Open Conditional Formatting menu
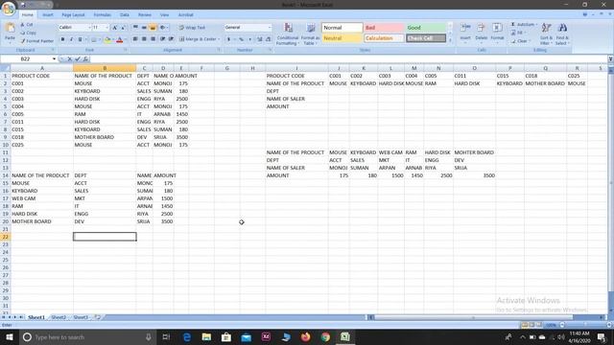This screenshot has width=614, height=345. [288, 34]
